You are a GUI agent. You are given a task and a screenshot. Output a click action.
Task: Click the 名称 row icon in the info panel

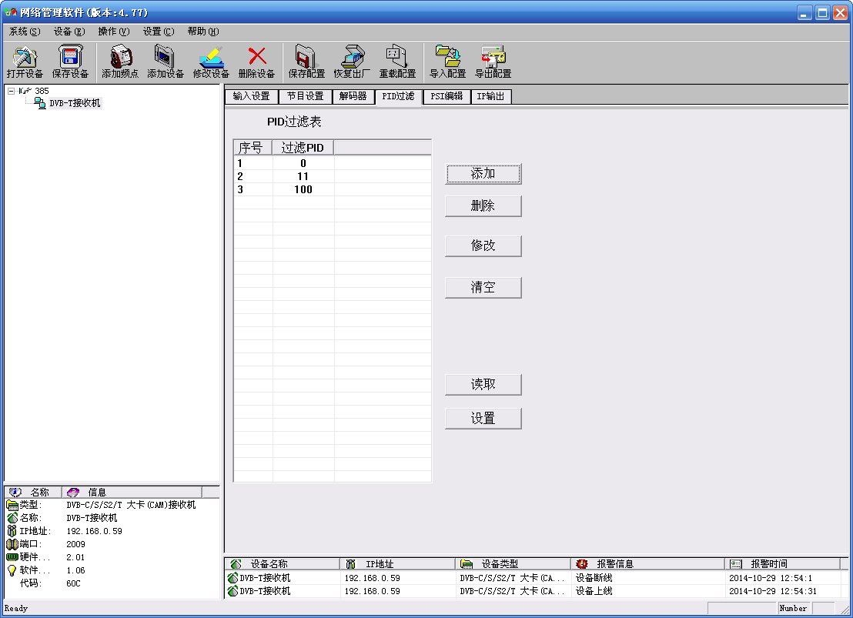pos(12,518)
